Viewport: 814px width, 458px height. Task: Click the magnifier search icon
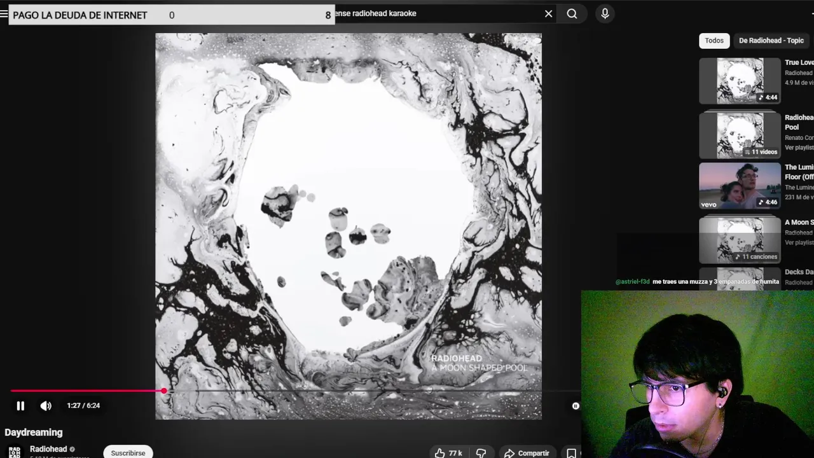(x=572, y=13)
